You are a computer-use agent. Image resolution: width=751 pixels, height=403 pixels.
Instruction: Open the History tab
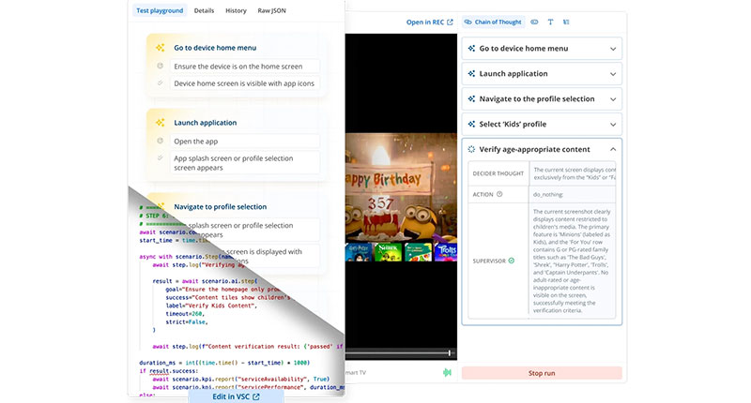[236, 10]
